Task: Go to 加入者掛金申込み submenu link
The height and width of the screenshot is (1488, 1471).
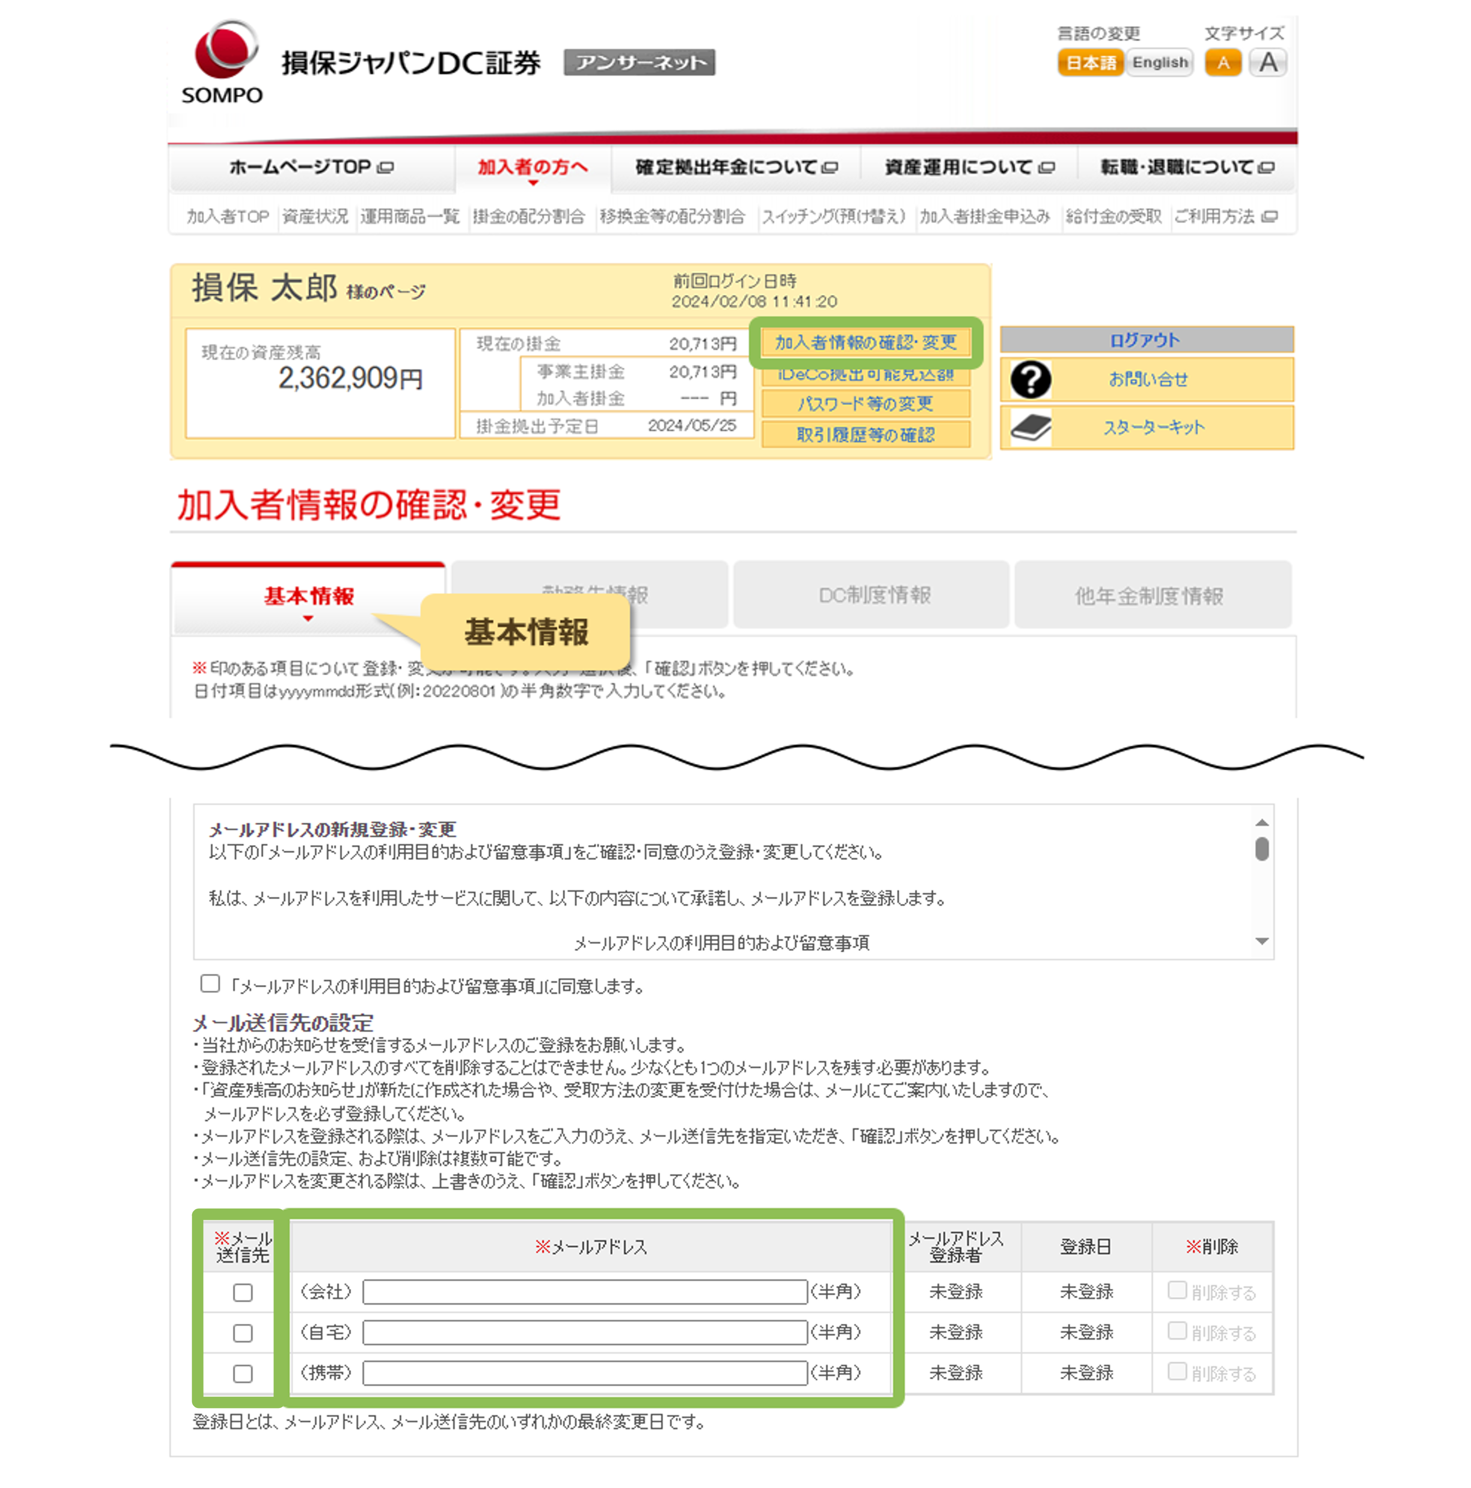Action: (x=984, y=216)
